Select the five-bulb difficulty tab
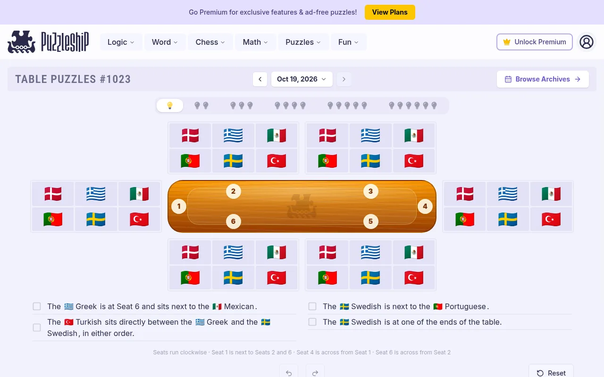The height and width of the screenshot is (377, 604). [x=347, y=106]
